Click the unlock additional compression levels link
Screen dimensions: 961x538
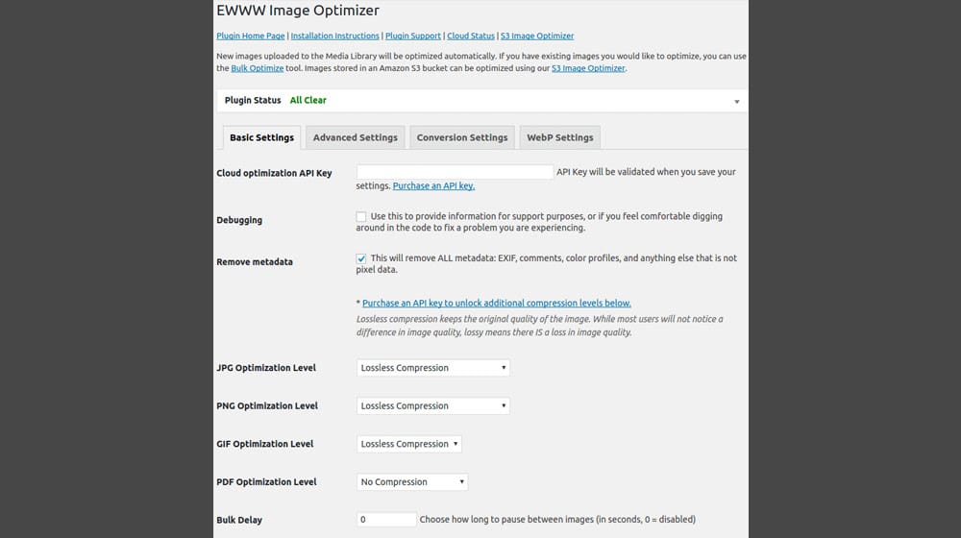click(x=496, y=304)
